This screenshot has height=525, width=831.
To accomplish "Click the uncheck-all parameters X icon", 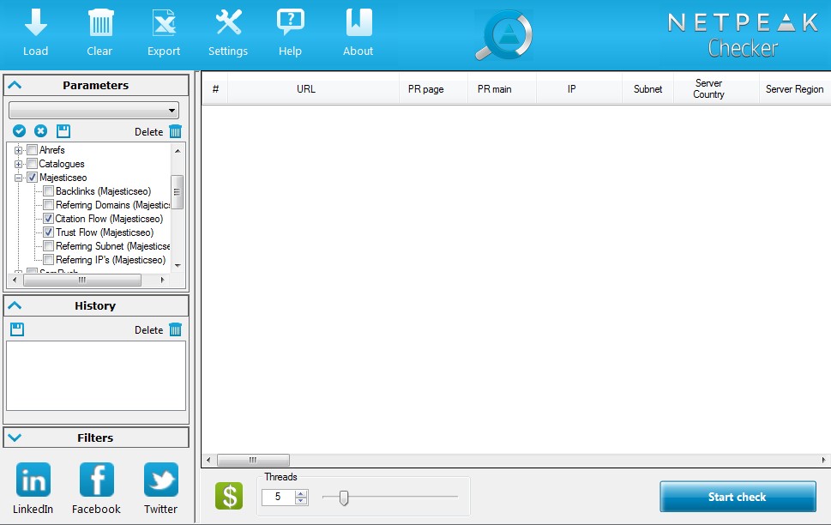I will 41,131.
